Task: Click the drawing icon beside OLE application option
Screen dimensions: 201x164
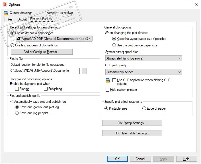Action: pos(108,80)
